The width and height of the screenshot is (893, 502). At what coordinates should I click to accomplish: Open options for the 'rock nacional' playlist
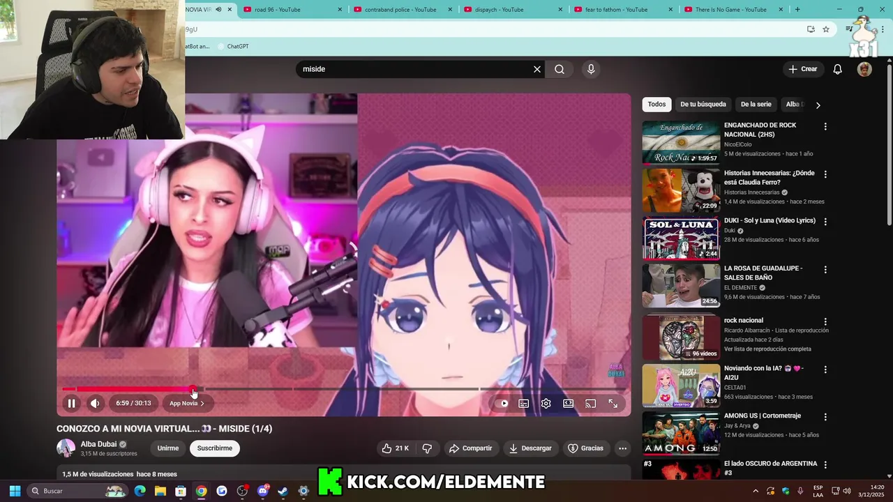(x=825, y=322)
